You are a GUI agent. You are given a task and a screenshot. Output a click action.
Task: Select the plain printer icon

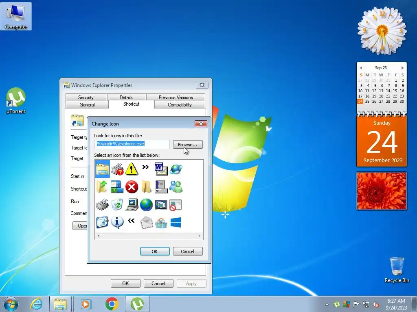[102, 205]
